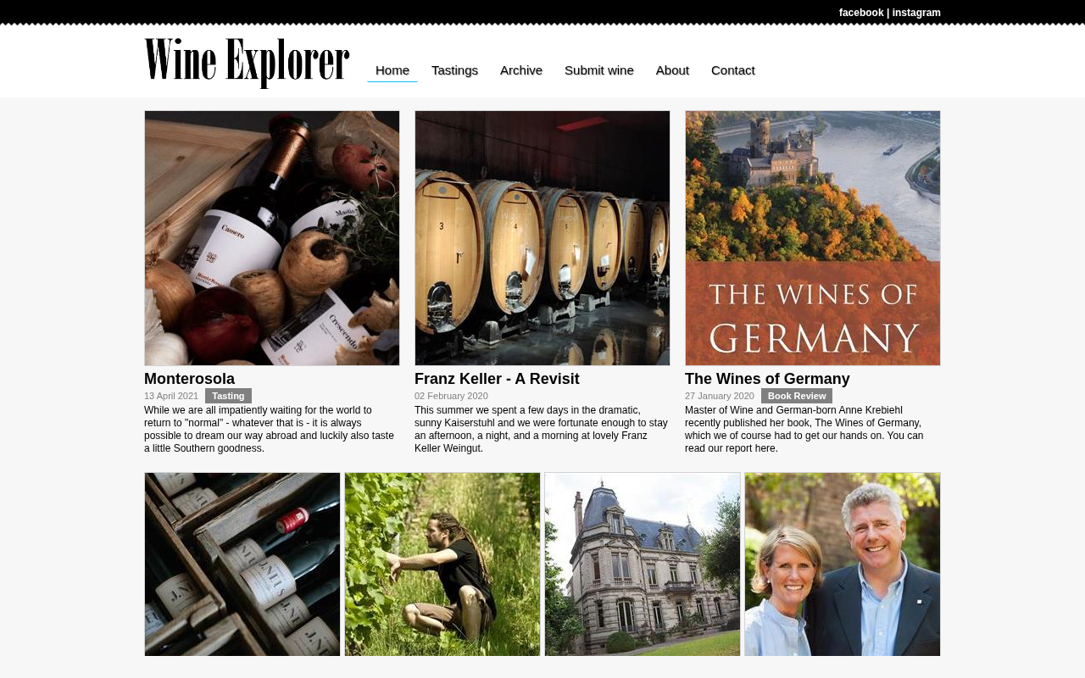This screenshot has width=1085, height=678.
Task: Open the Archive section
Action: 521,70
